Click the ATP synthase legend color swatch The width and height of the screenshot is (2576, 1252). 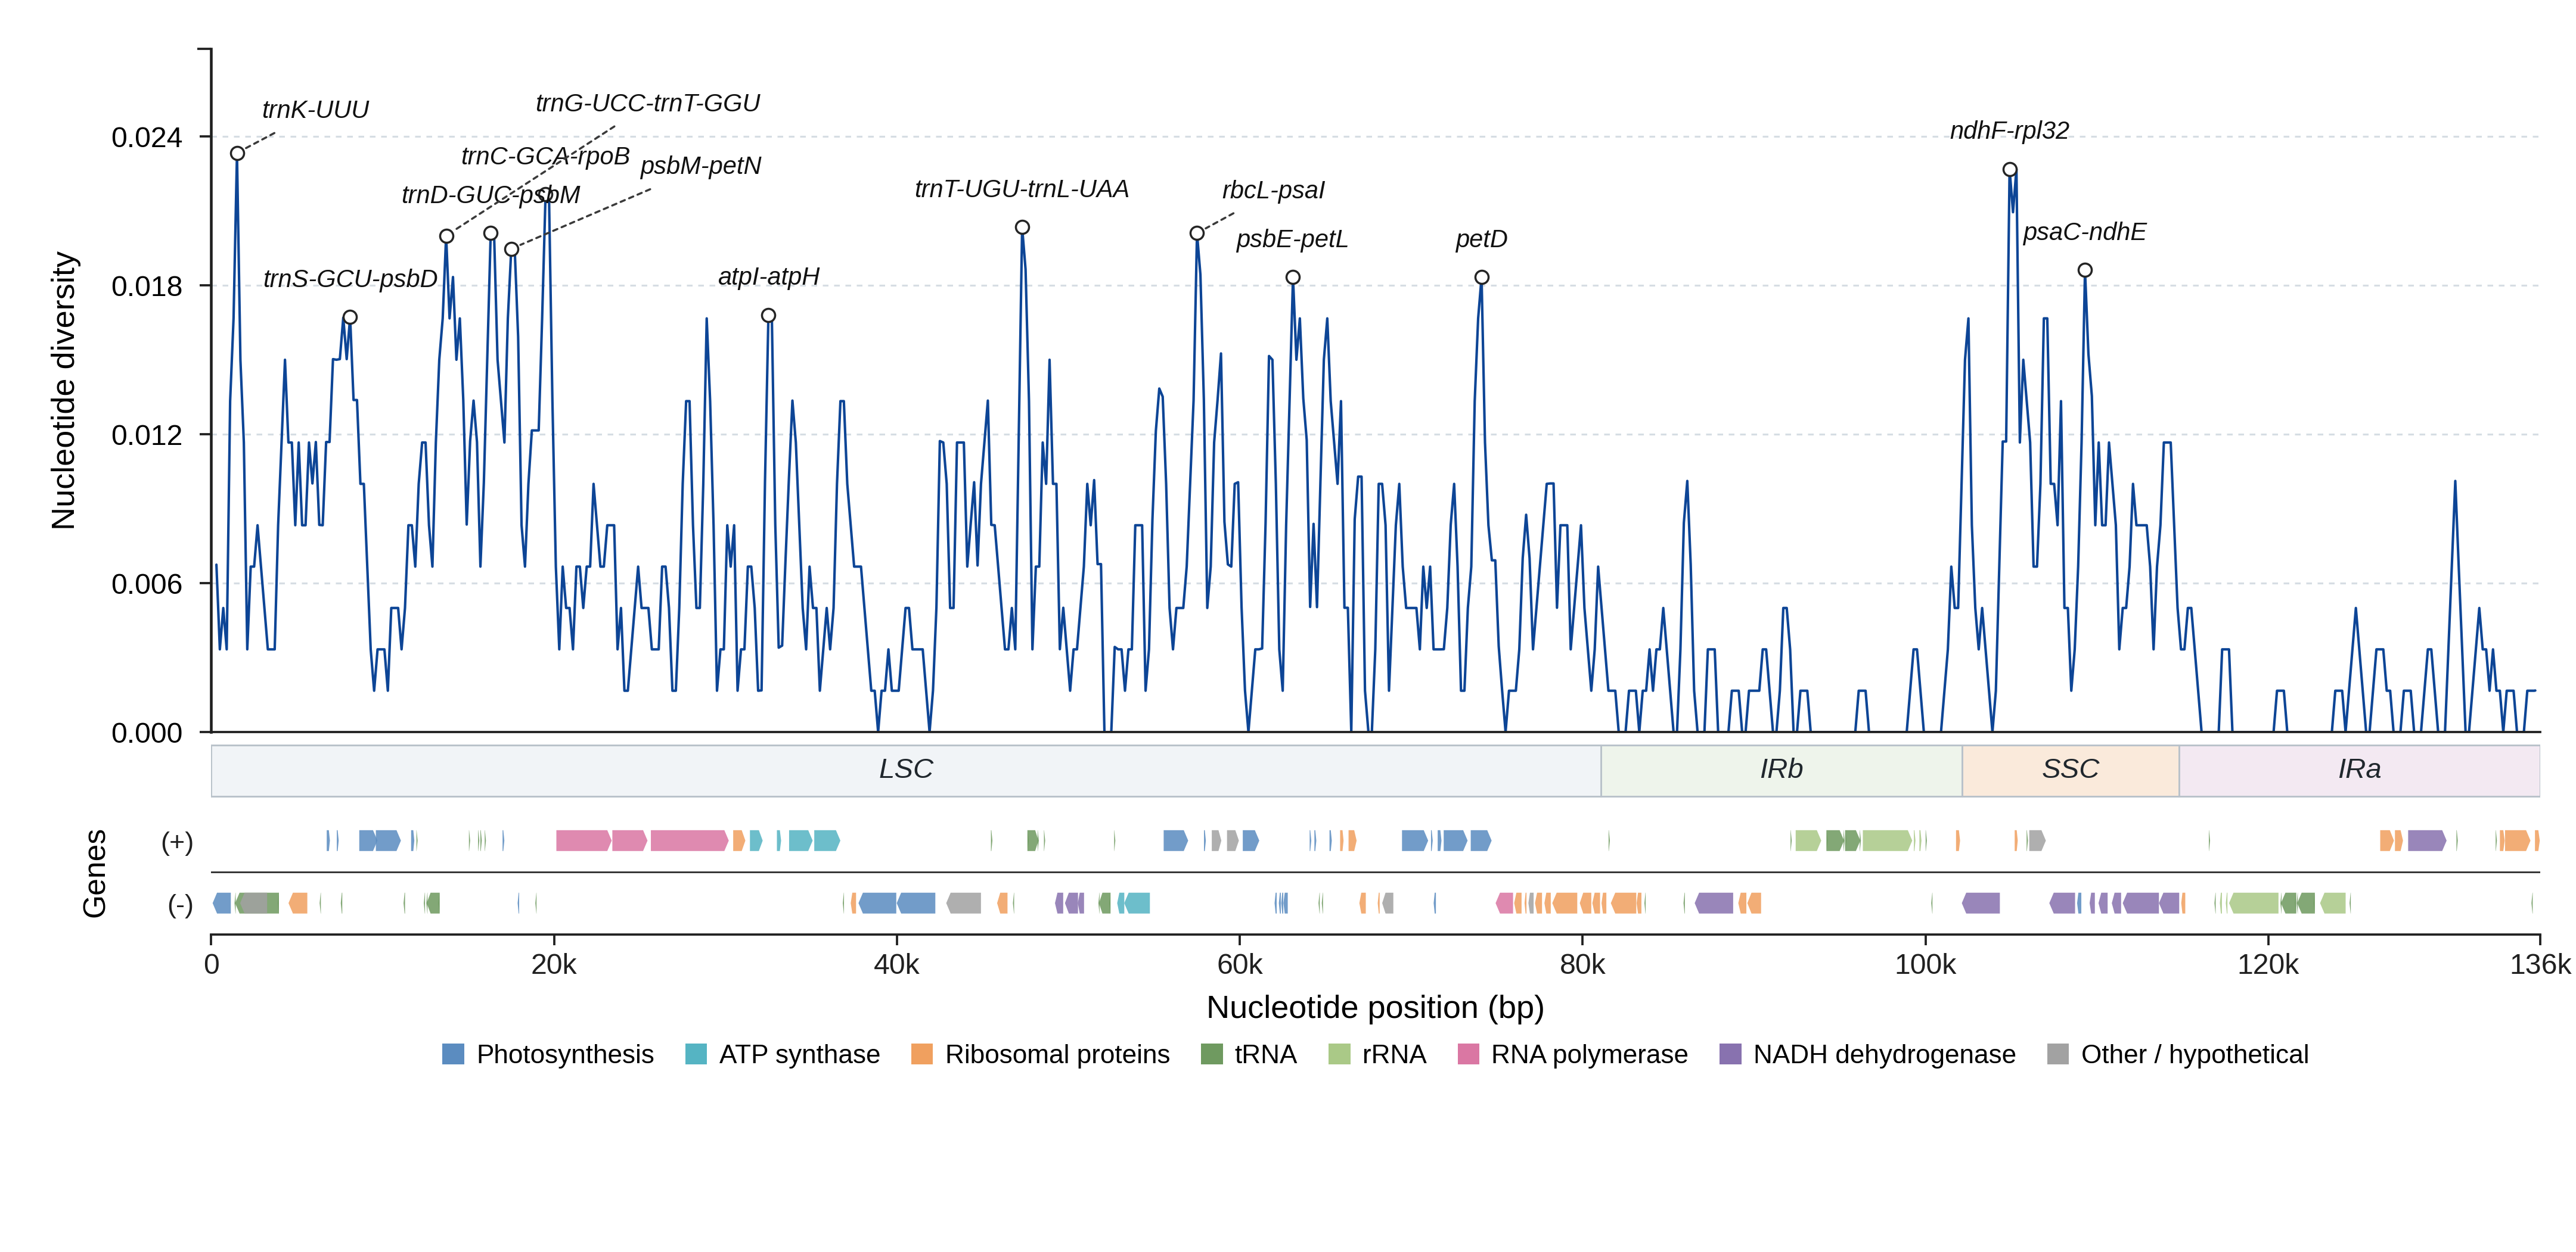coord(696,1054)
